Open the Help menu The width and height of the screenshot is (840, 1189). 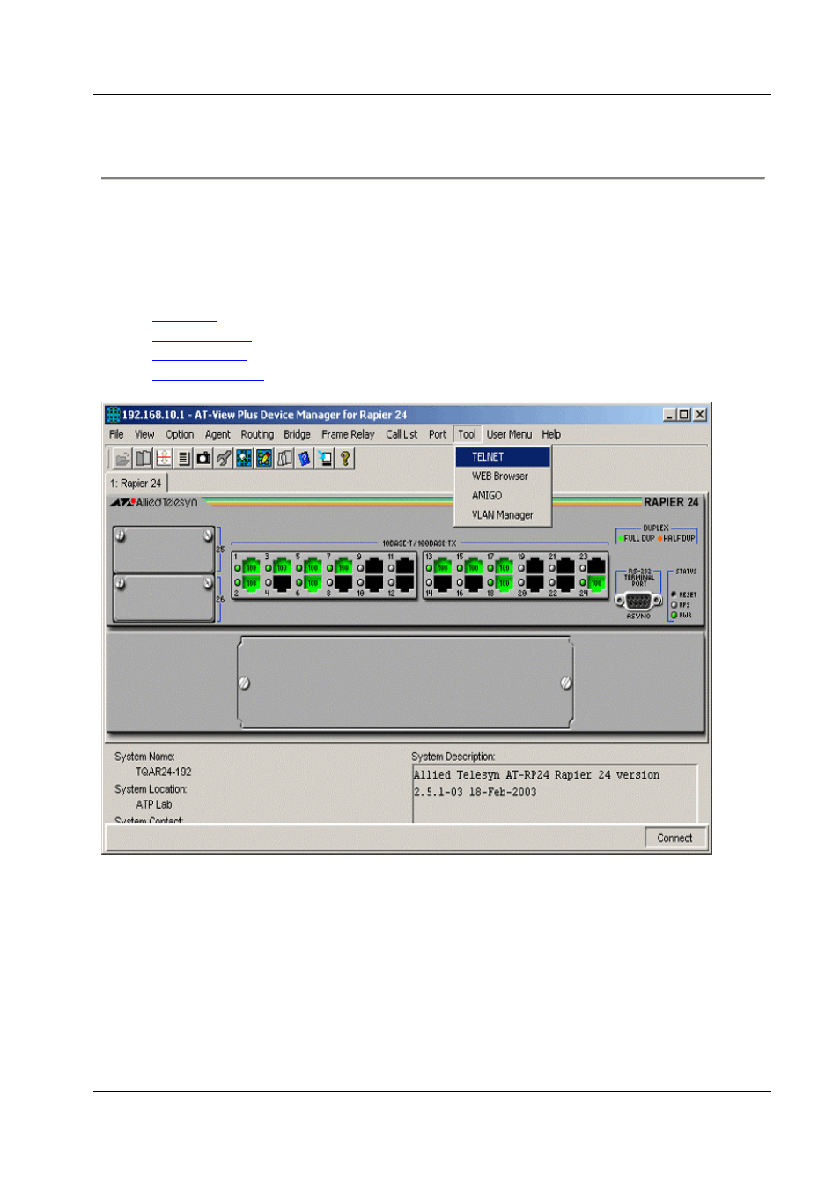point(551,434)
